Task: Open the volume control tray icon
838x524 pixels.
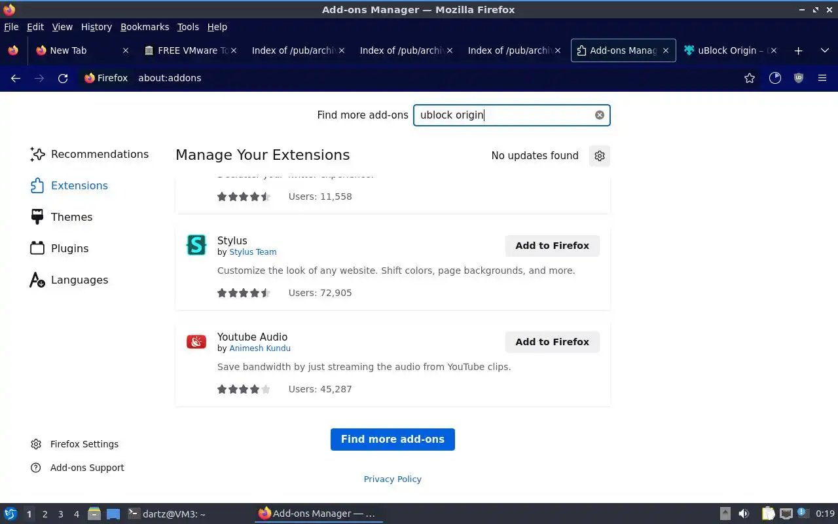Action: point(744,514)
